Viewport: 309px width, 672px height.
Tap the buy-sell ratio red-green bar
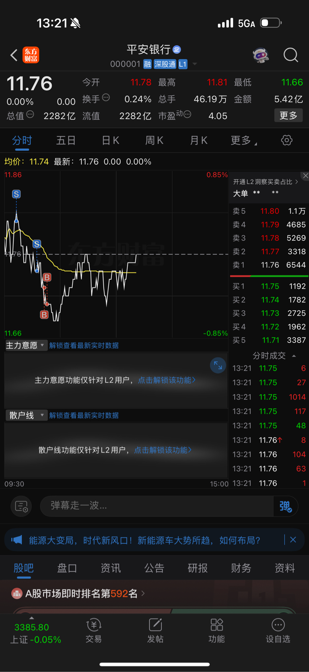[269, 276]
